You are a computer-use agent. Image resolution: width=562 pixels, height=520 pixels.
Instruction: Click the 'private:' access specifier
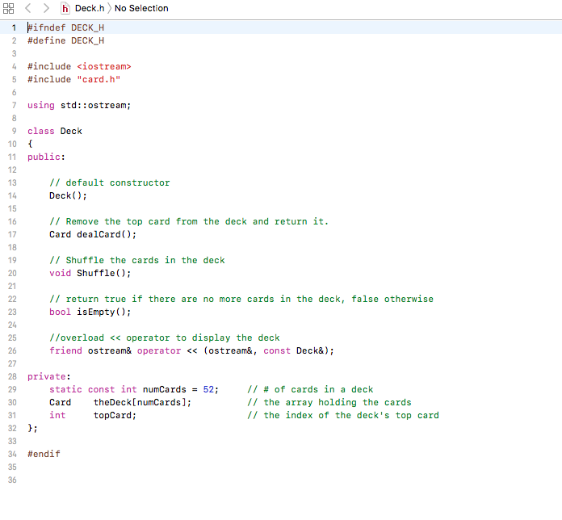[49, 376]
